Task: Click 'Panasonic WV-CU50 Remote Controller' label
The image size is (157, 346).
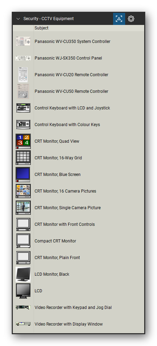Action: (71, 91)
